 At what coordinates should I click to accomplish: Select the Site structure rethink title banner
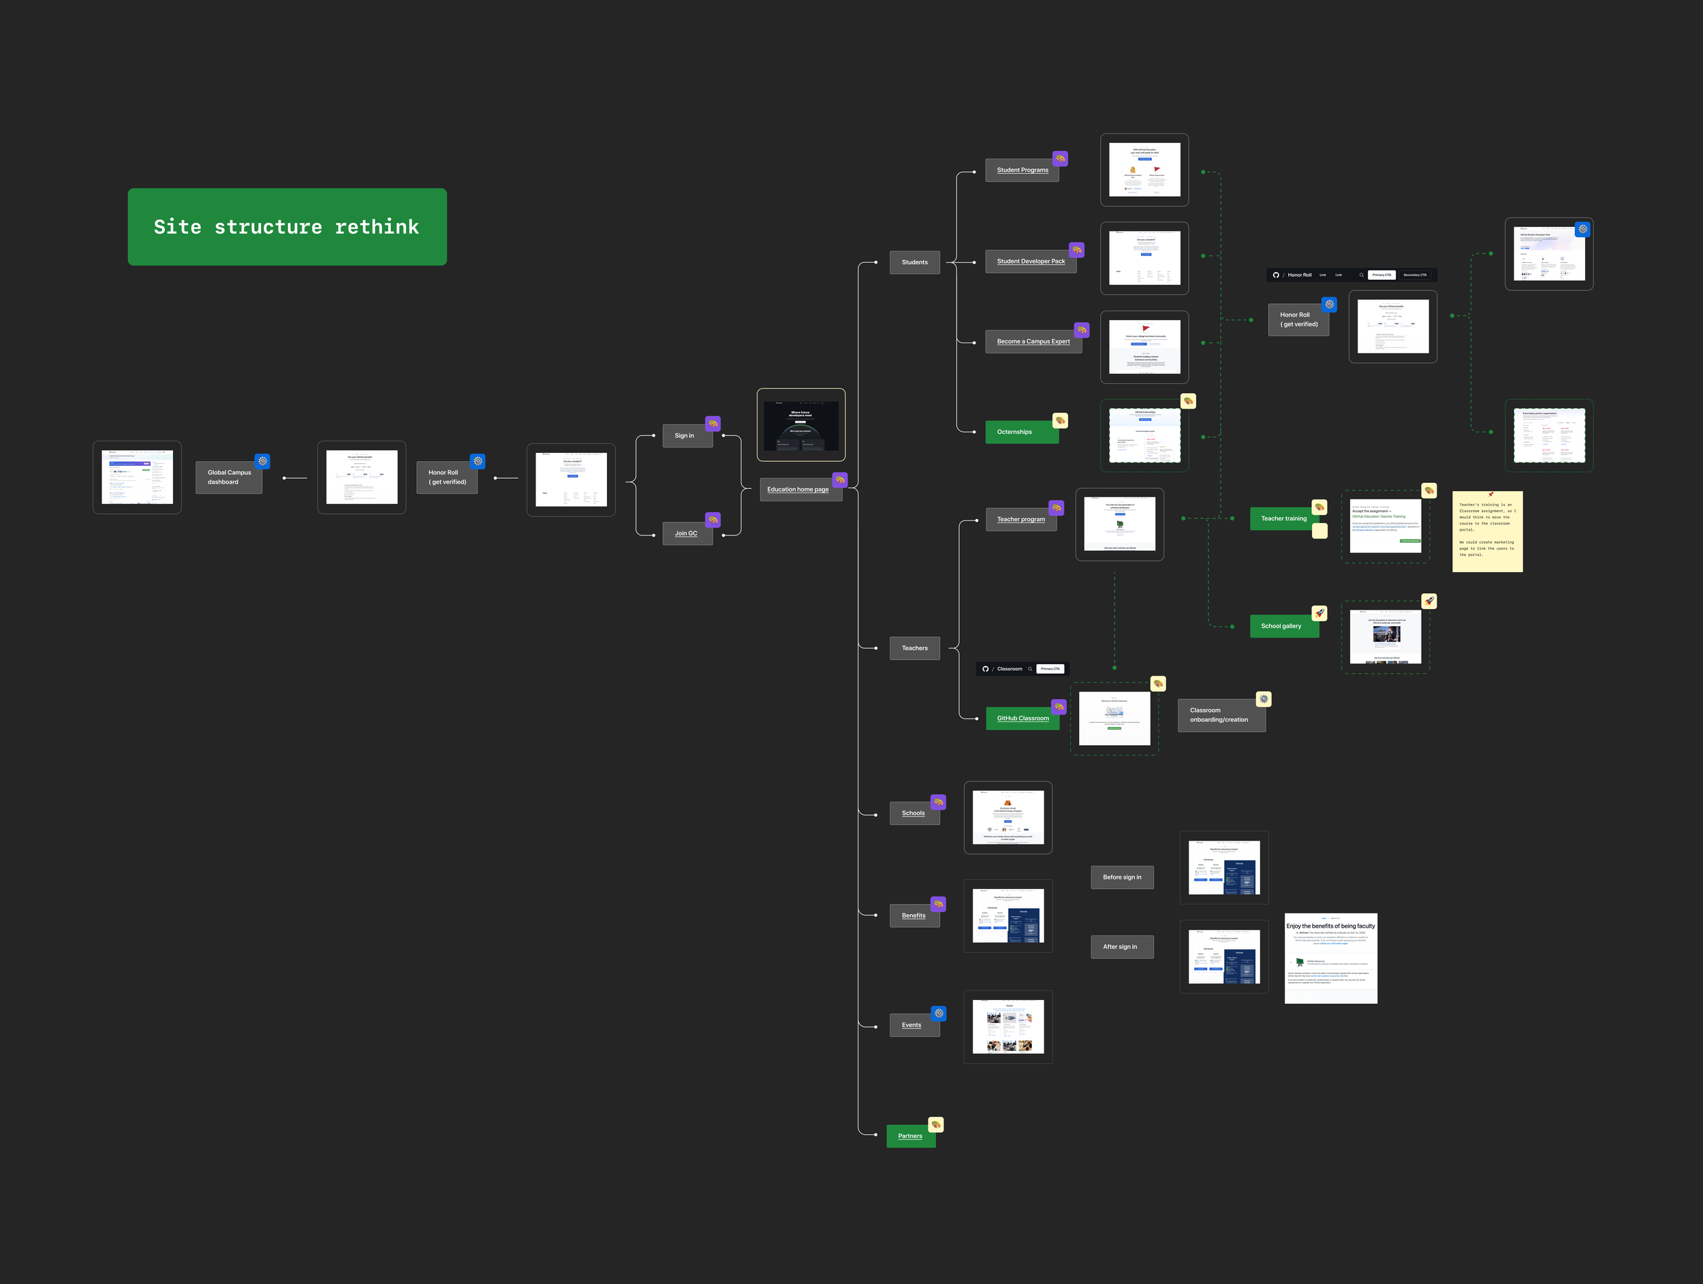[287, 227]
